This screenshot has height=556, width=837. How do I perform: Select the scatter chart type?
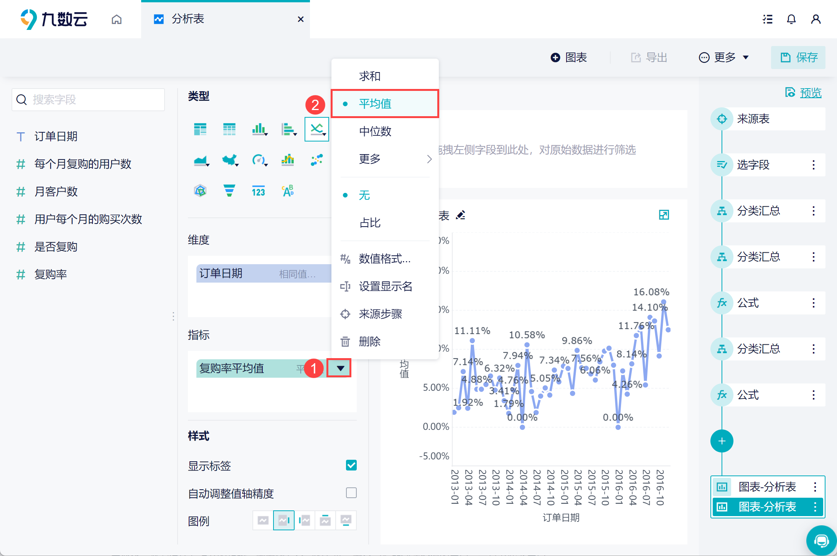[317, 160]
